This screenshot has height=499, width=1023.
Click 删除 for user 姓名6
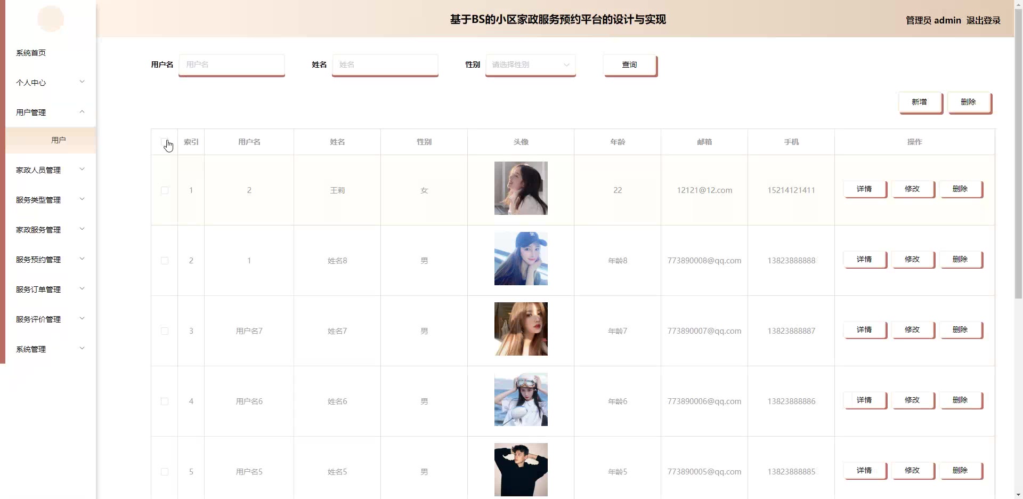tap(961, 400)
